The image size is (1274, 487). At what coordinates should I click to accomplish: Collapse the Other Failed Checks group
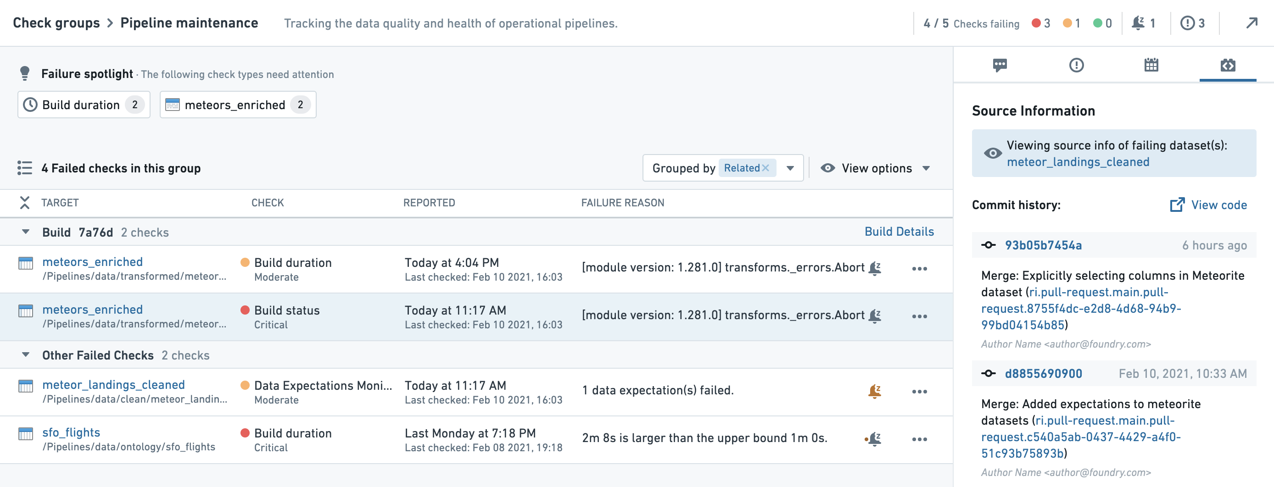coord(26,355)
